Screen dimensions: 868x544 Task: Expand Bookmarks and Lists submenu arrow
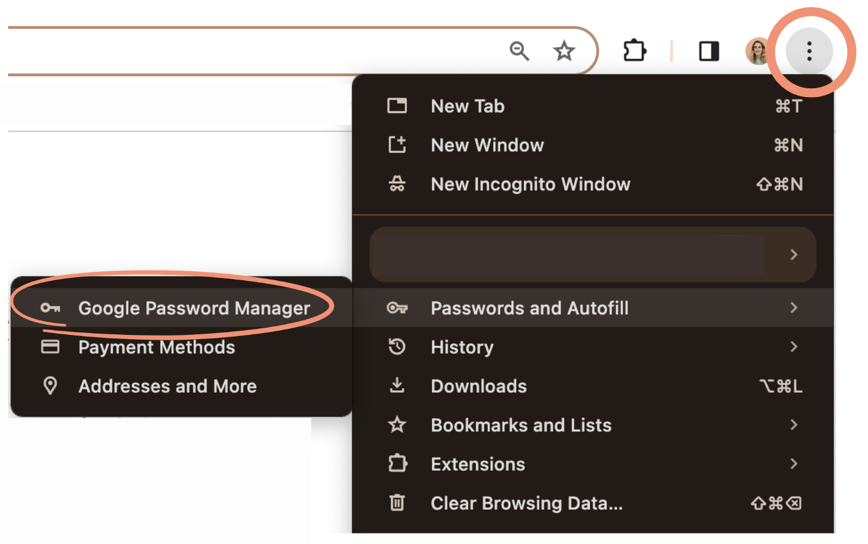pos(793,425)
